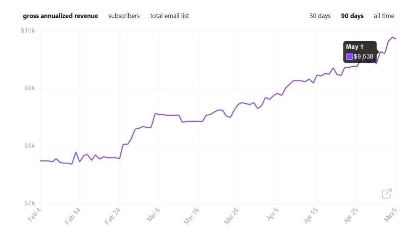Click the $9k y-axis label
This screenshot has height=240, width=415.
coord(30,88)
